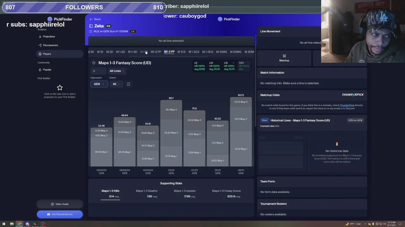Expand the L15 hit rate chevron
Viewport: 405px width, 227px height.
click(233, 63)
